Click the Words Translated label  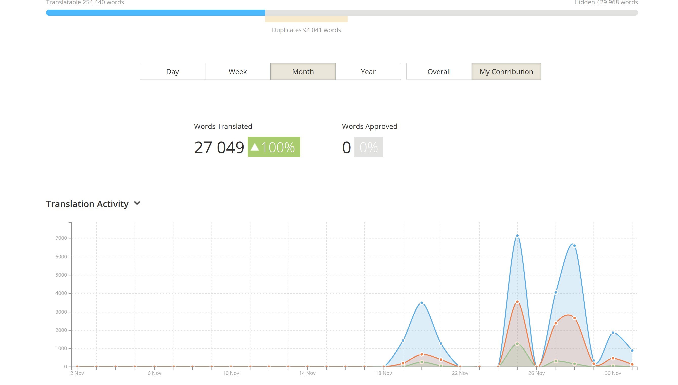[223, 126]
